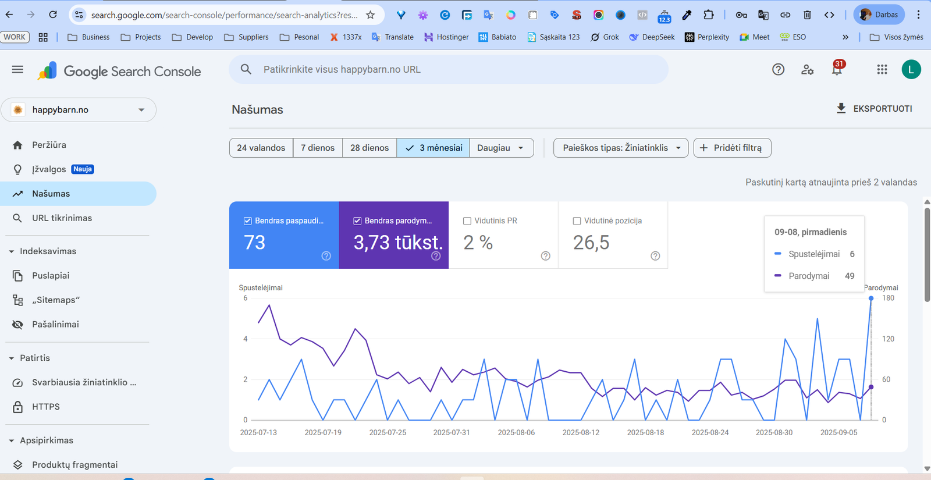This screenshot has width=931, height=480.
Task: Select the 28 dienos date range tab
Action: tap(369, 148)
